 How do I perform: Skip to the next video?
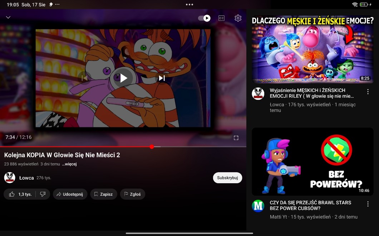click(162, 78)
